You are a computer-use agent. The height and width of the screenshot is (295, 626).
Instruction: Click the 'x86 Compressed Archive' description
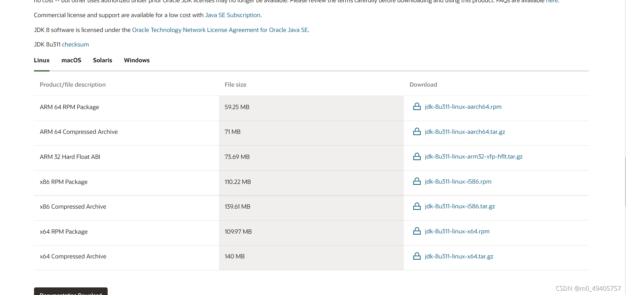pyautogui.click(x=73, y=207)
